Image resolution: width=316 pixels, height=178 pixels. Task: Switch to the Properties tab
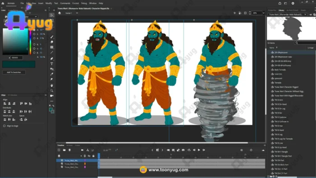pyautogui.click(x=272, y=10)
